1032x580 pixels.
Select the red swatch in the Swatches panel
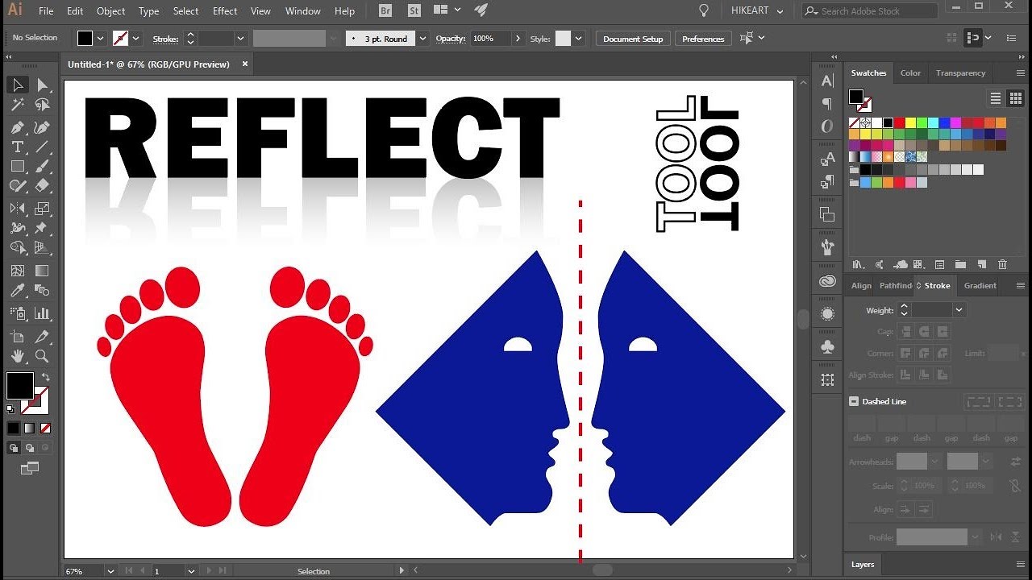899,122
